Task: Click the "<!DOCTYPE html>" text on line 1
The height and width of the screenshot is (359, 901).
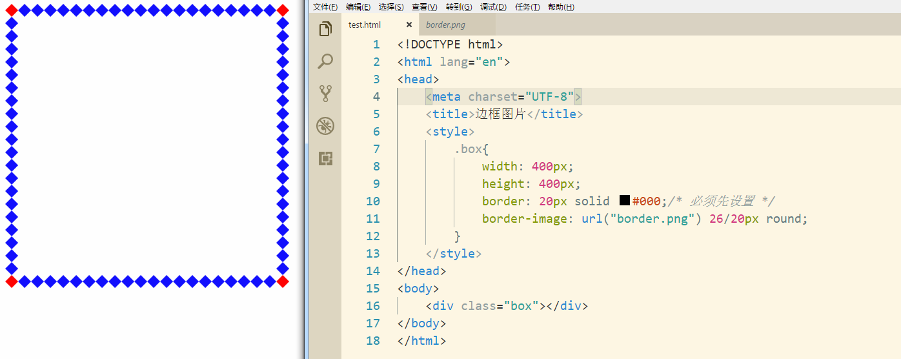Action: 450,45
